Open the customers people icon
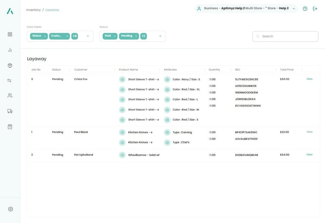 10,96
